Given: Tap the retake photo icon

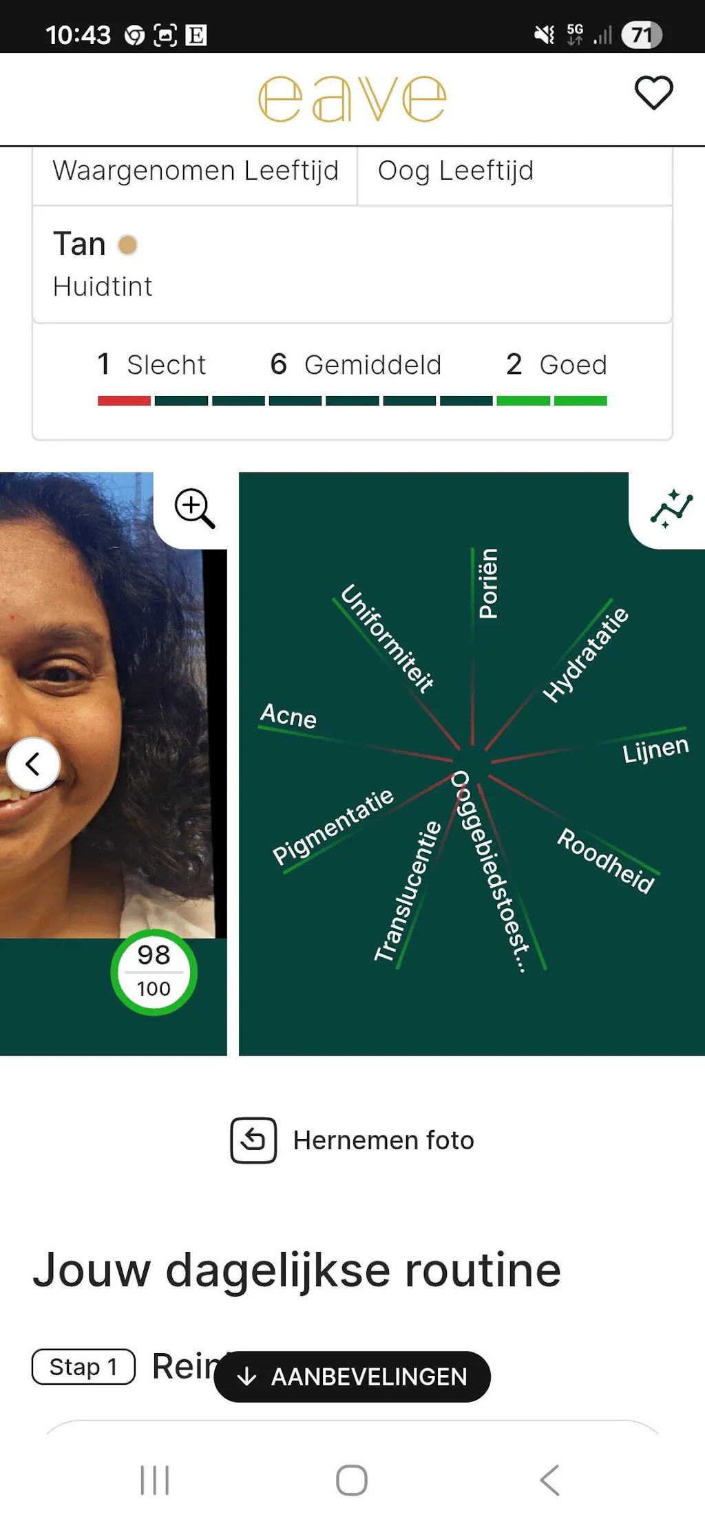Looking at the screenshot, I should point(253,1140).
